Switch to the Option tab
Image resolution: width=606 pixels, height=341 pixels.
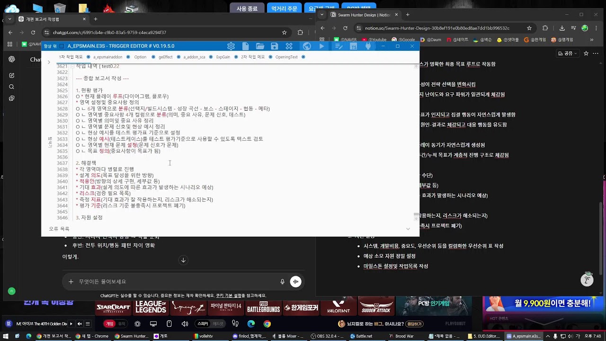click(x=140, y=57)
